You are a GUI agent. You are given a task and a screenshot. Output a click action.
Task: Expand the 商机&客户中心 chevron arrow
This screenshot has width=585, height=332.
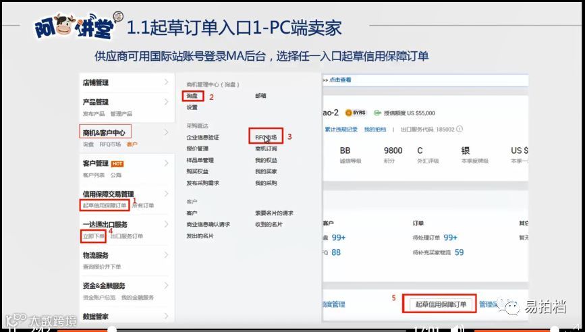point(167,132)
